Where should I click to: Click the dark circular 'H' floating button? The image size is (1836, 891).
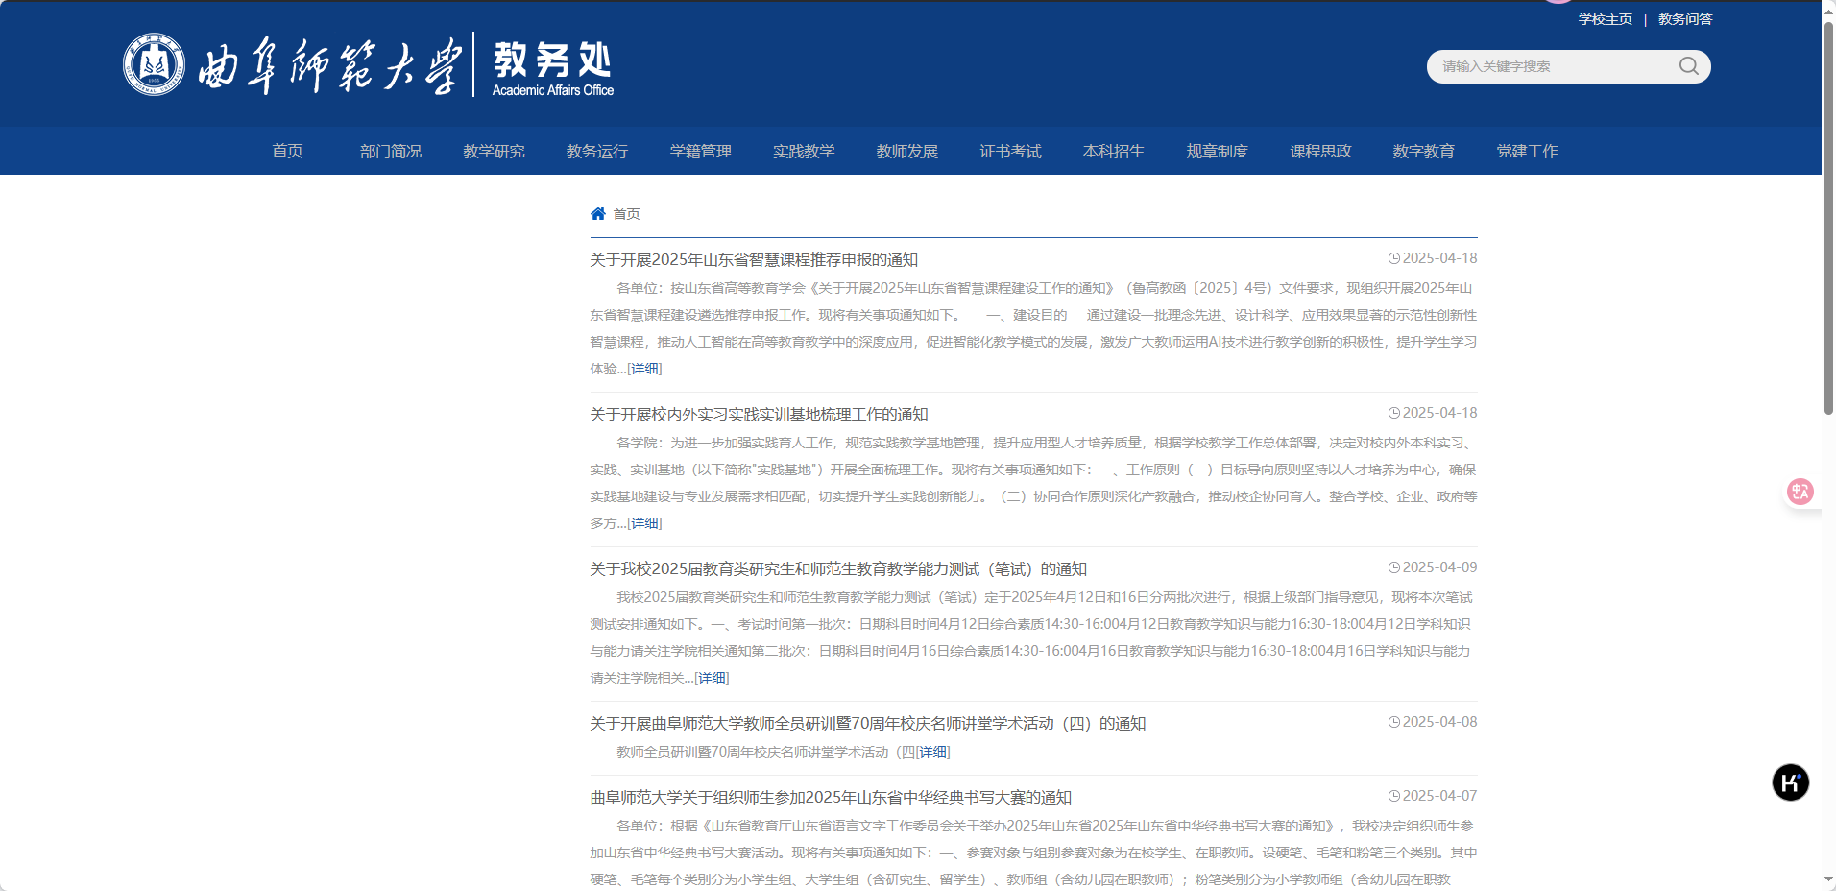(1790, 783)
